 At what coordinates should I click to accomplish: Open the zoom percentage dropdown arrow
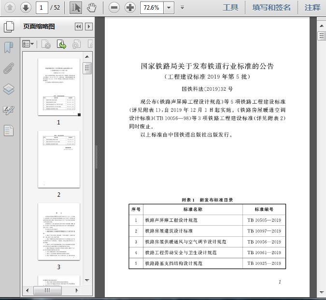pos(169,8)
